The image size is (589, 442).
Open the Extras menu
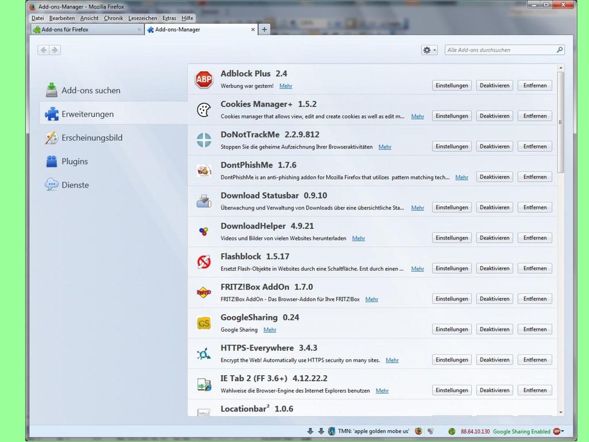click(x=169, y=18)
